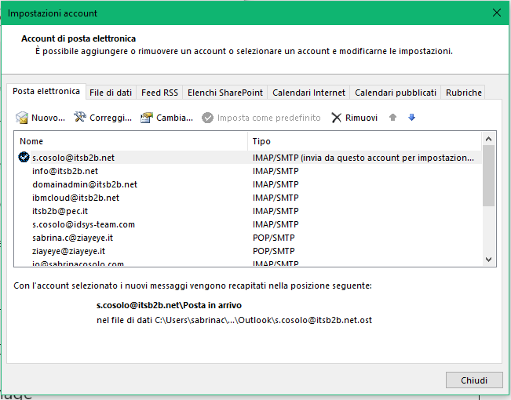Image resolution: width=511 pixels, height=400 pixels.
Task: Click the Rimuovi X icon
Action: (337, 118)
